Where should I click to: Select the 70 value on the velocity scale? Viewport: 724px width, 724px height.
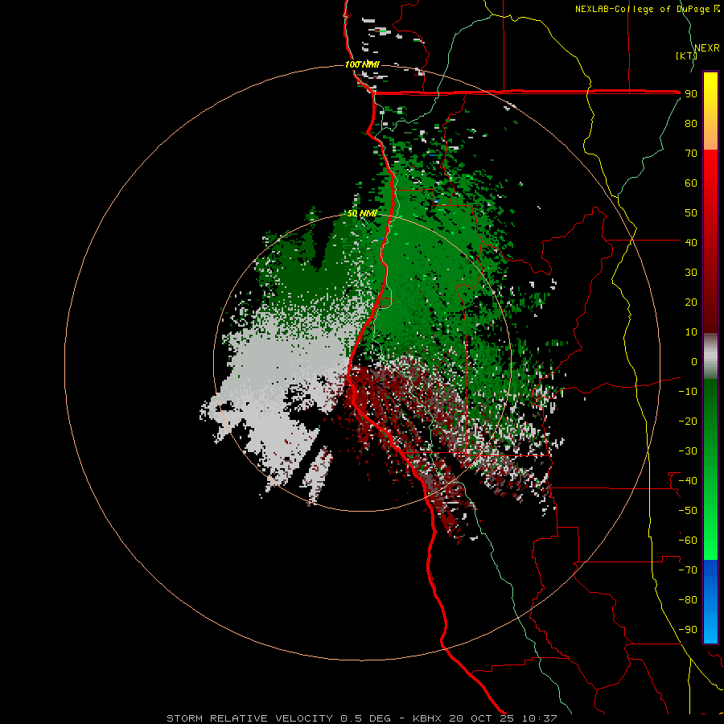pyautogui.click(x=691, y=154)
